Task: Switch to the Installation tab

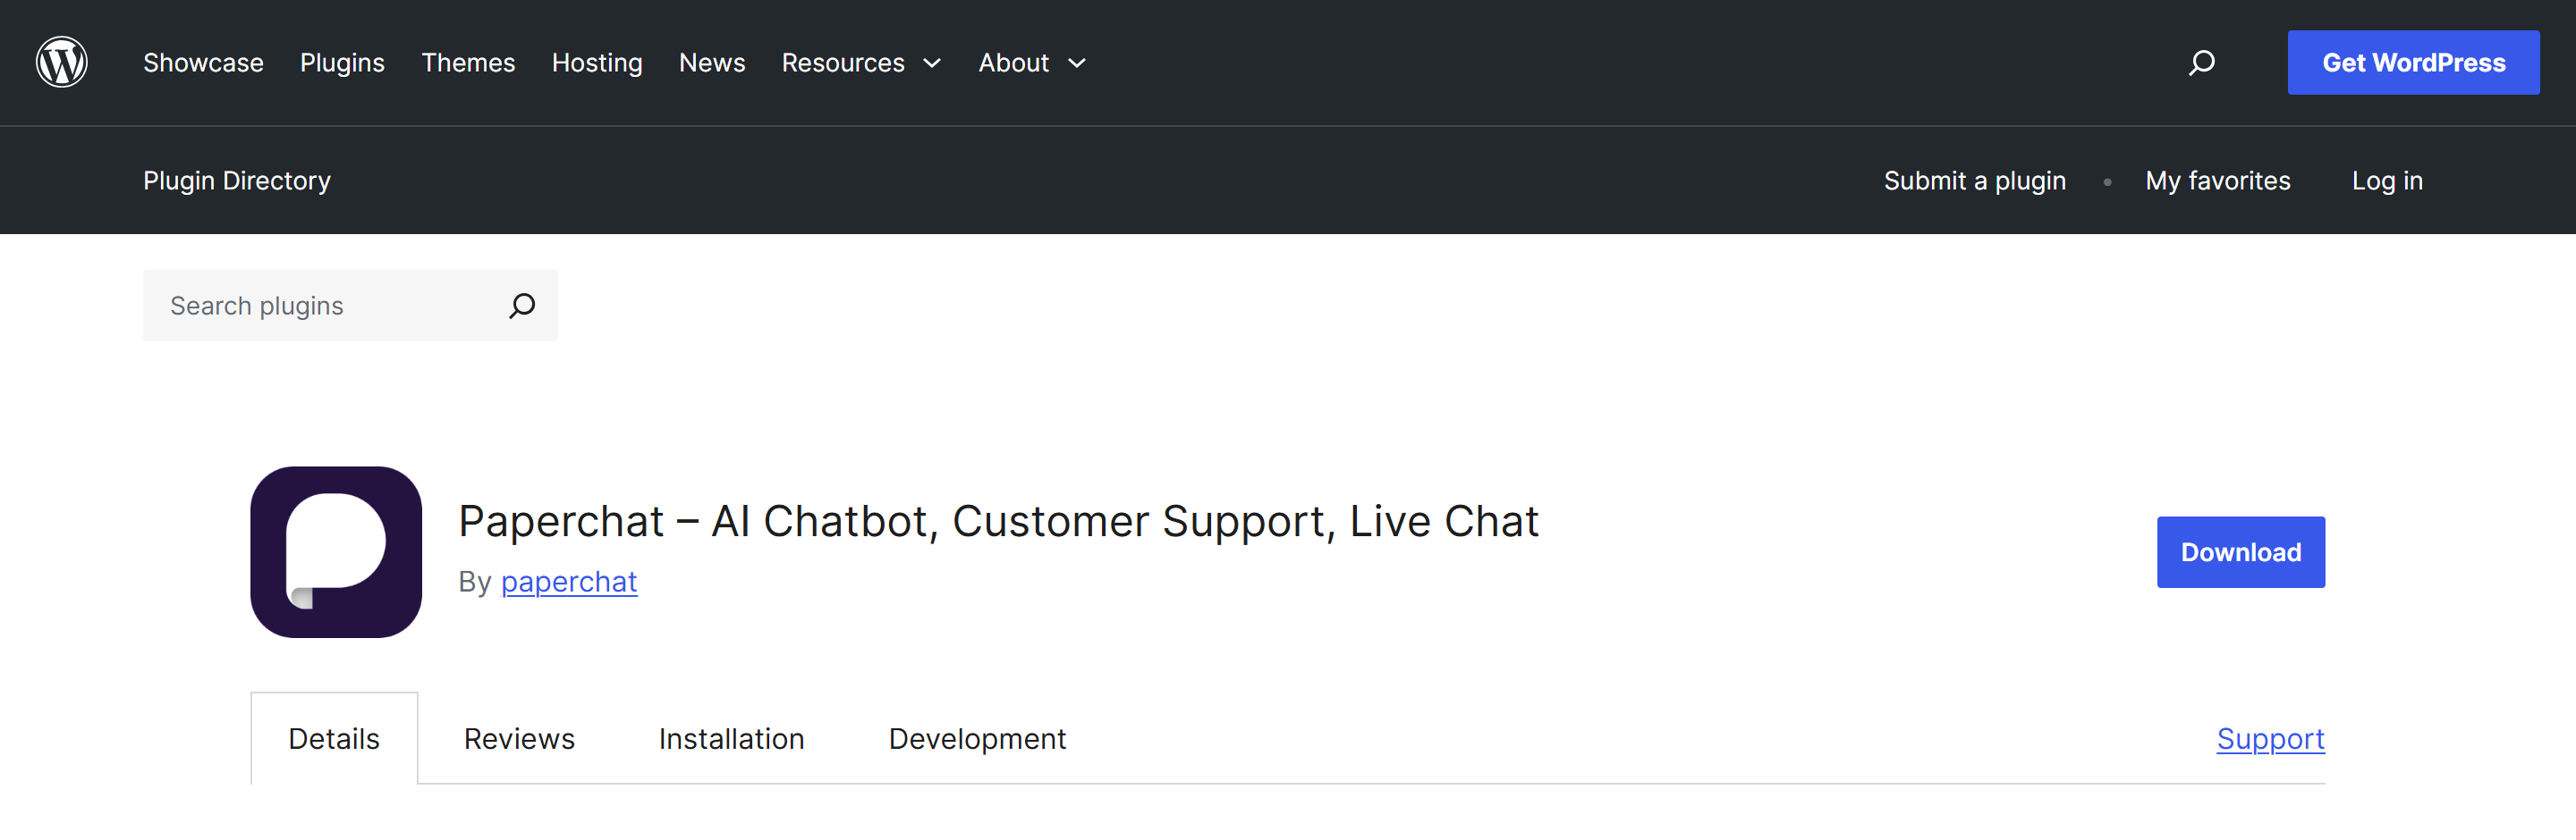Action: (x=731, y=738)
